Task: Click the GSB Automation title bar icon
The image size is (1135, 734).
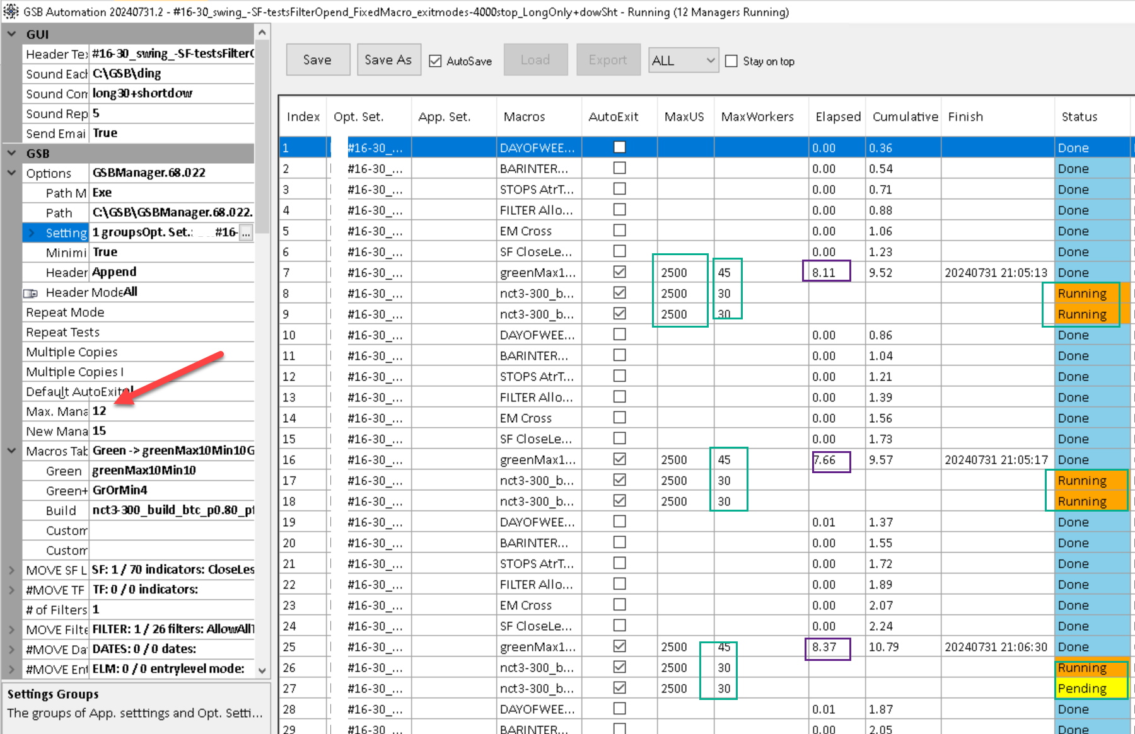Action: (x=11, y=11)
